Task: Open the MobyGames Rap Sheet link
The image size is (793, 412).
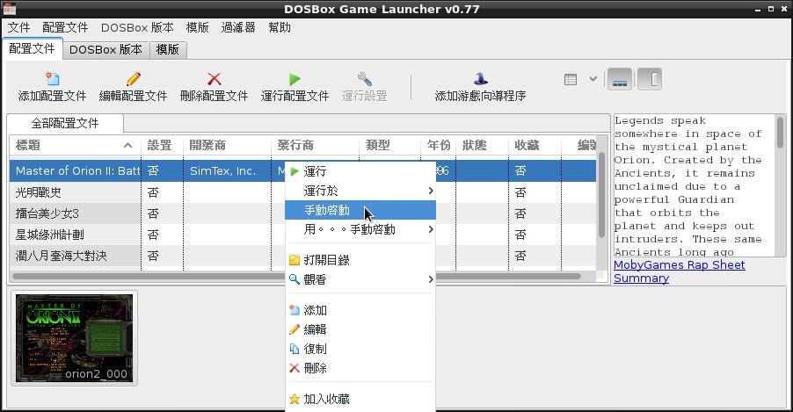Action: coord(680,265)
